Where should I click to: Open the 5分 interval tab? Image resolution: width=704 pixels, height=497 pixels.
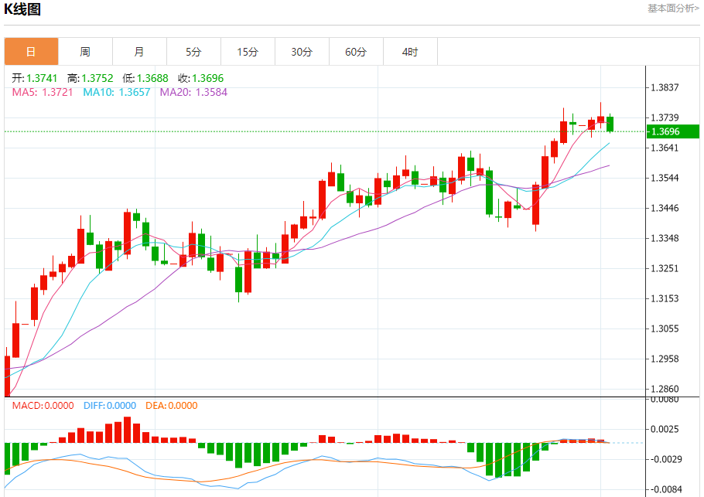point(193,52)
